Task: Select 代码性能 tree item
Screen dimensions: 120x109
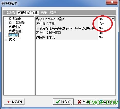Action: pyautogui.click(x=15, y=31)
